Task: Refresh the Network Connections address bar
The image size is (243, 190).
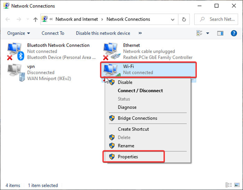Action: pyautogui.click(x=184, y=19)
